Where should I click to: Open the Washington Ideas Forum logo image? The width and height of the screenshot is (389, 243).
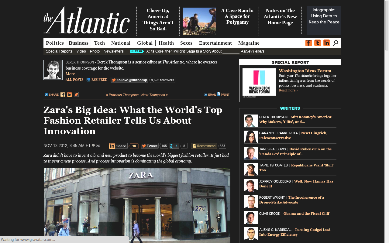(259, 82)
